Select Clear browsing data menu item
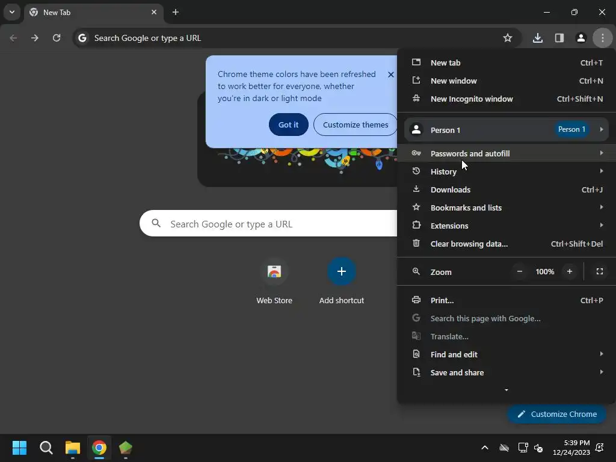Viewport: 616px width, 462px height. click(x=507, y=244)
